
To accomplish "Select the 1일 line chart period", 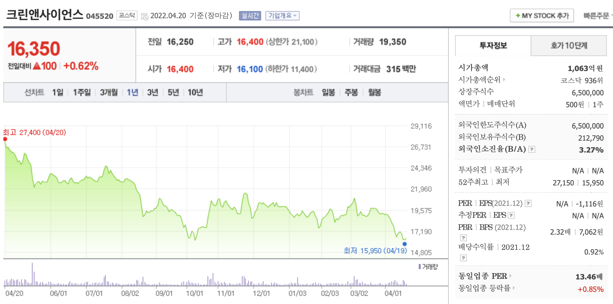I will [58, 92].
